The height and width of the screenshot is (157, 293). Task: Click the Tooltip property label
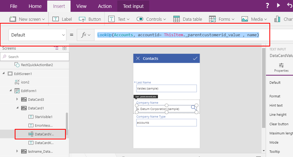[274, 151]
